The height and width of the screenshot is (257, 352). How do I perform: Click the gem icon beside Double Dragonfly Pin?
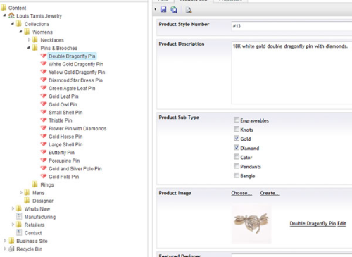click(x=44, y=56)
